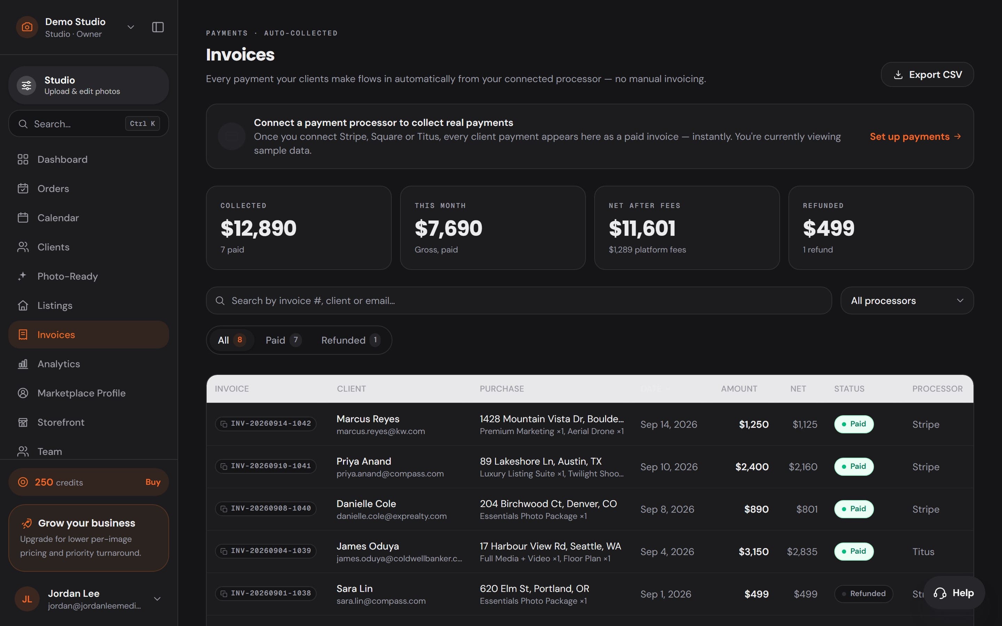This screenshot has width=1002, height=626.
Task: Open Calendar in the sidebar
Action: (89, 218)
